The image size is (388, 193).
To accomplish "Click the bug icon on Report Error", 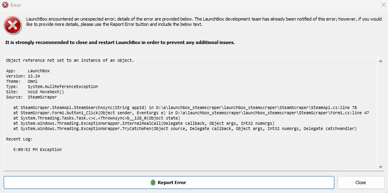I will coord(153,183).
